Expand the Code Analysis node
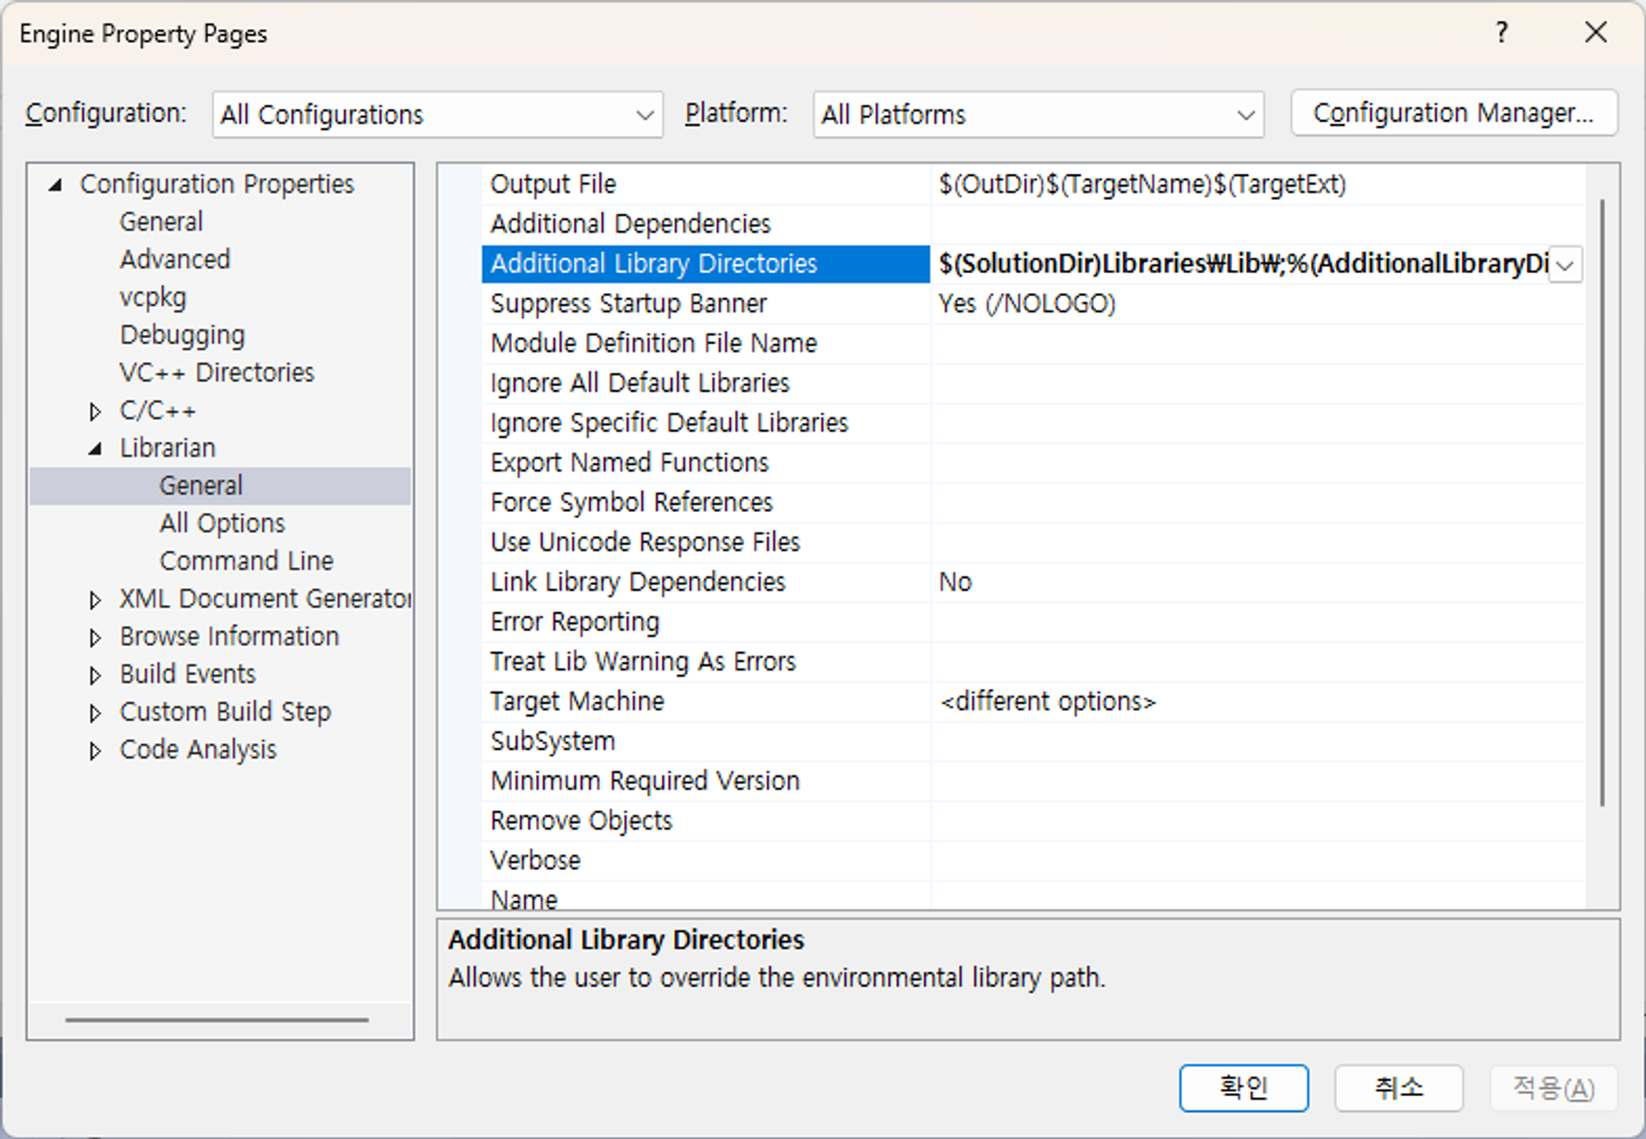This screenshot has width=1646, height=1139. point(95,751)
